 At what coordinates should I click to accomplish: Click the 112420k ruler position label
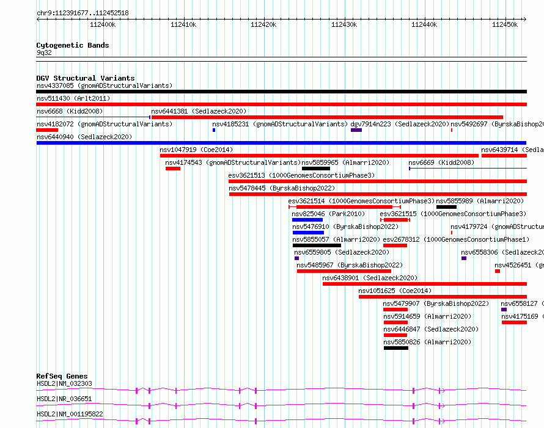point(263,24)
